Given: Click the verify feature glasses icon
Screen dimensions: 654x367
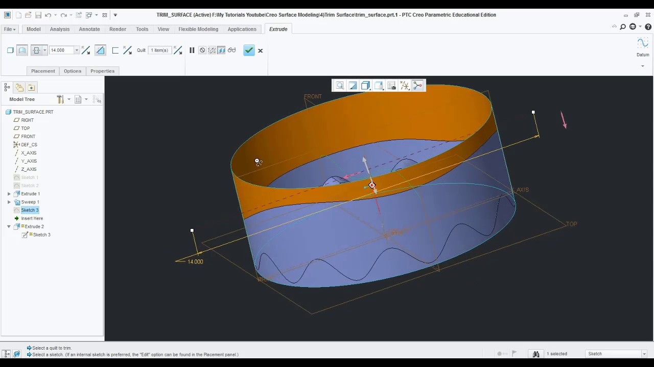Looking at the screenshot, I should click(231, 50).
